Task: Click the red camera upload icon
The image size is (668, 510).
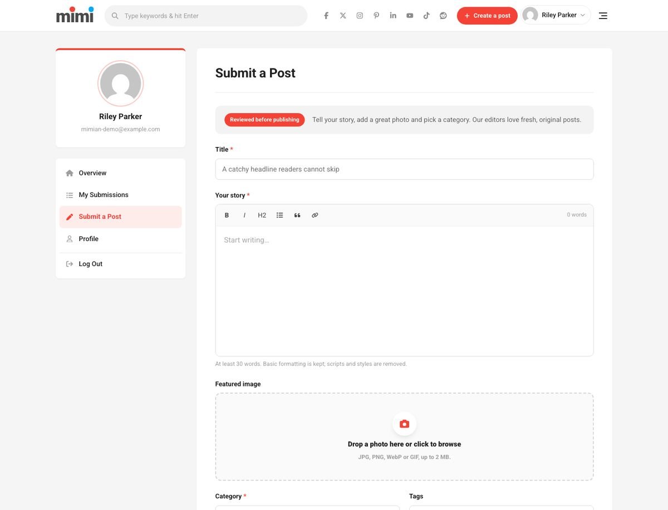Action: click(x=405, y=424)
